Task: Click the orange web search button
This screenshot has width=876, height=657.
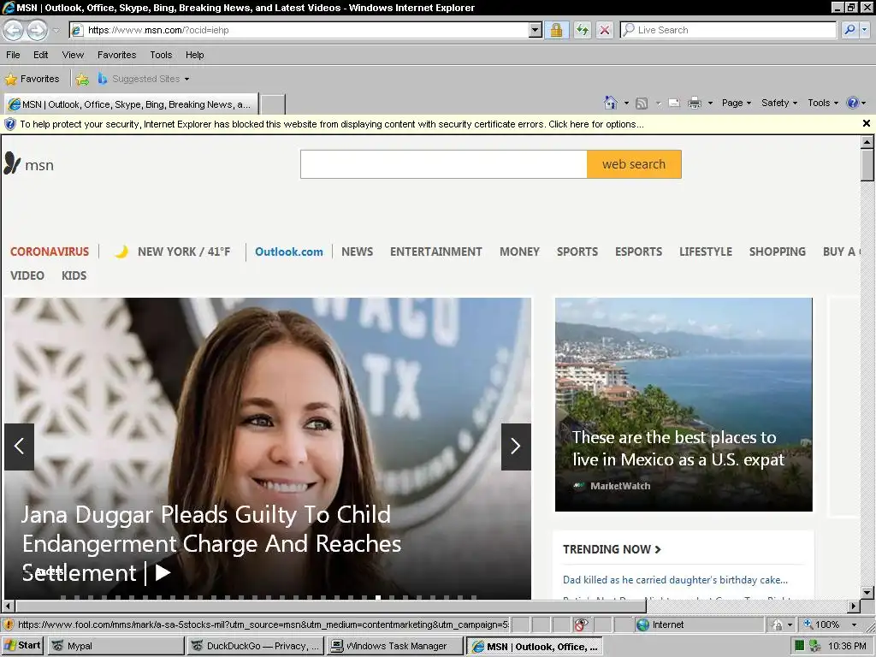Action: coord(634,164)
